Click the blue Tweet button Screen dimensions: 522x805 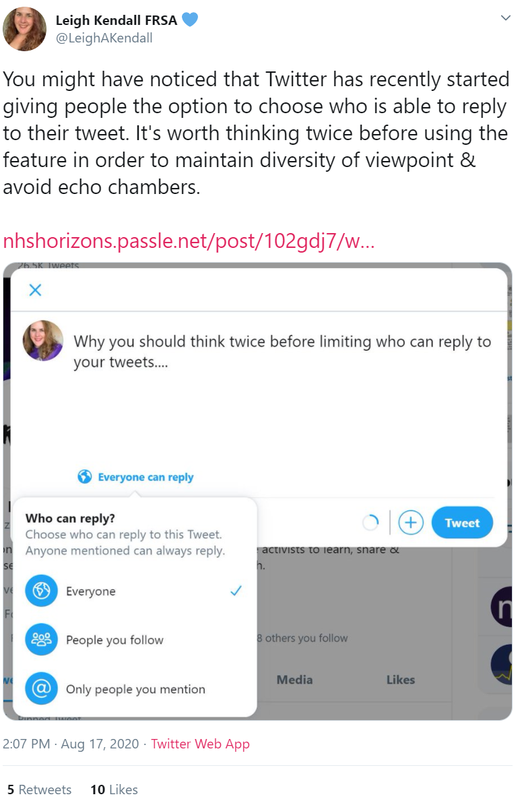pyautogui.click(x=462, y=523)
